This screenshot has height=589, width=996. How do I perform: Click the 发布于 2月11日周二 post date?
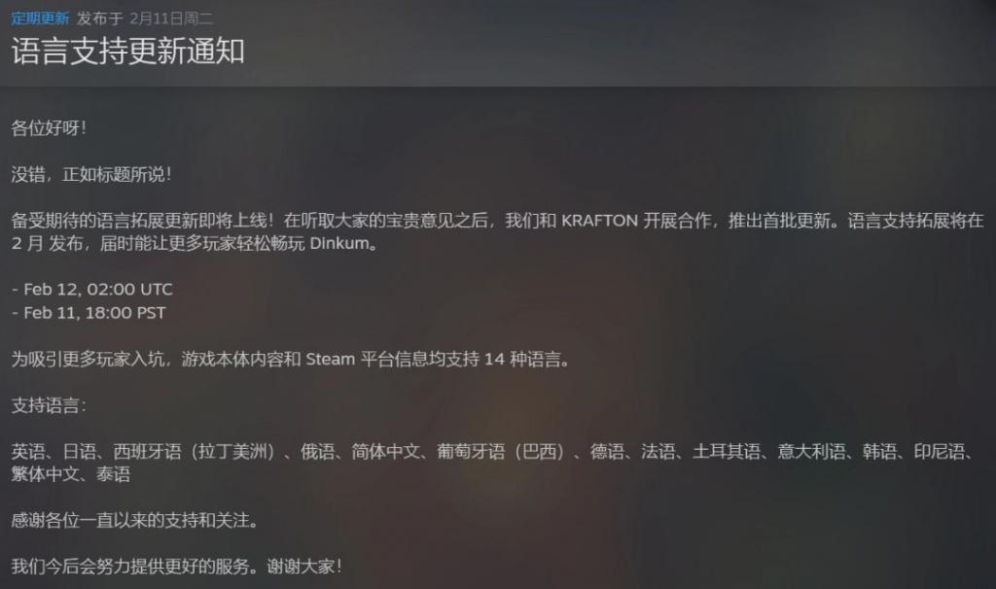(x=145, y=18)
